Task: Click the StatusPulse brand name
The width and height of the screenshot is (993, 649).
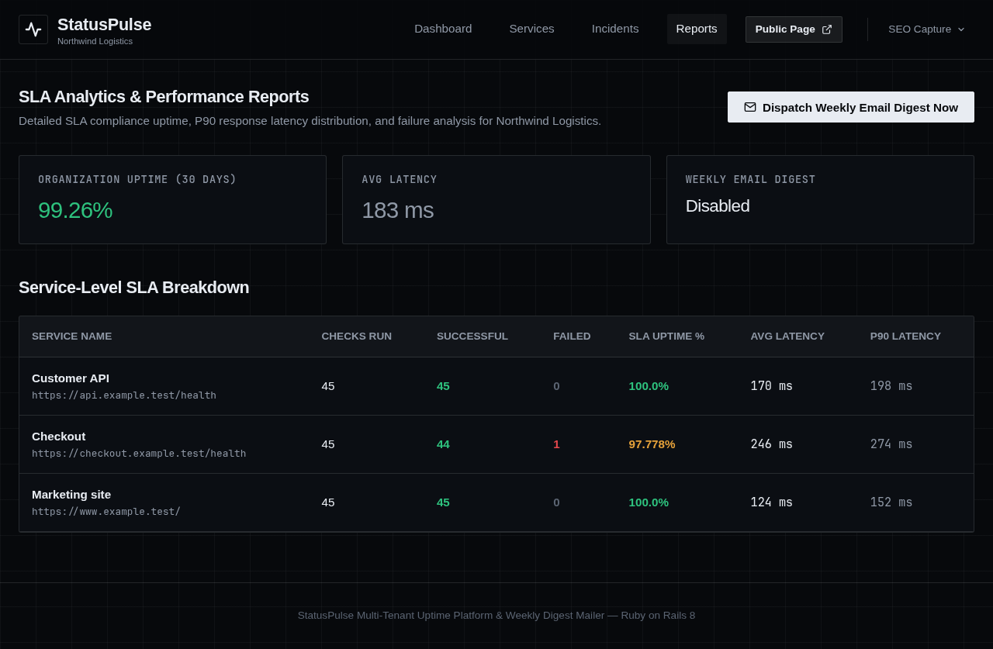Action: click(104, 24)
